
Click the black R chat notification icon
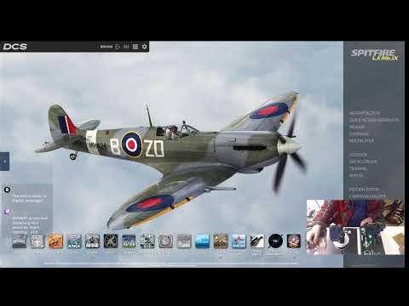(8, 190)
